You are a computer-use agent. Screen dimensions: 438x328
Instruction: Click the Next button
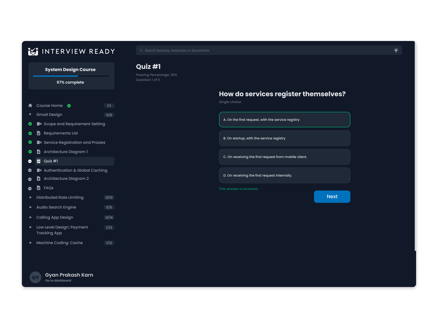click(332, 197)
